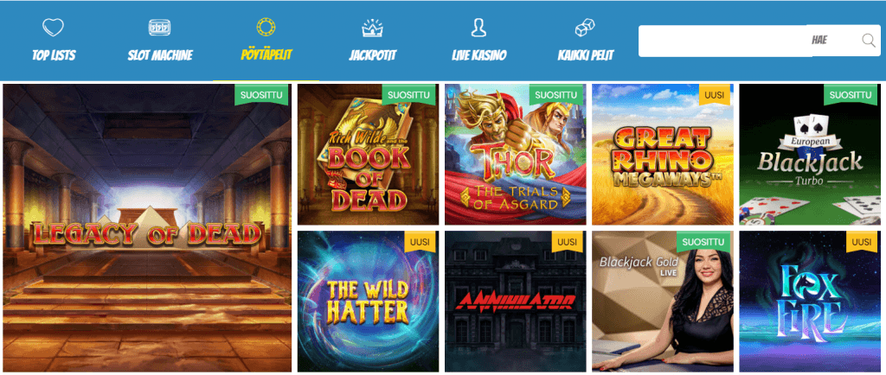
Task: Select the Great Rhino Megaways thumbnail
Action: pyautogui.click(x=663, y=155)
